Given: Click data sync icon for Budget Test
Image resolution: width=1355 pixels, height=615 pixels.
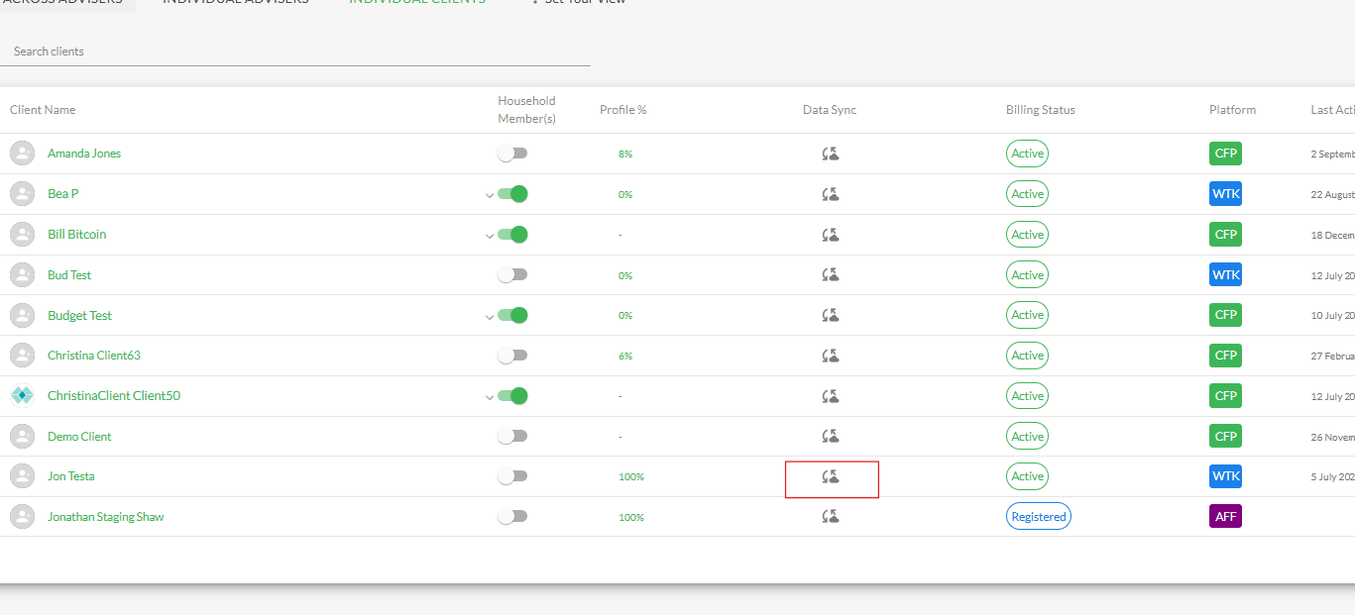Looking at the screenshot, I should 831,315.
